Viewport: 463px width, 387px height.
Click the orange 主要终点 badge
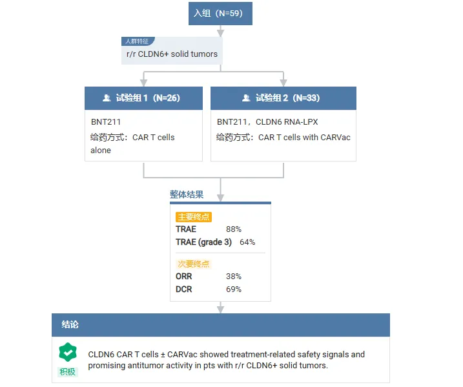coord(194,217)
